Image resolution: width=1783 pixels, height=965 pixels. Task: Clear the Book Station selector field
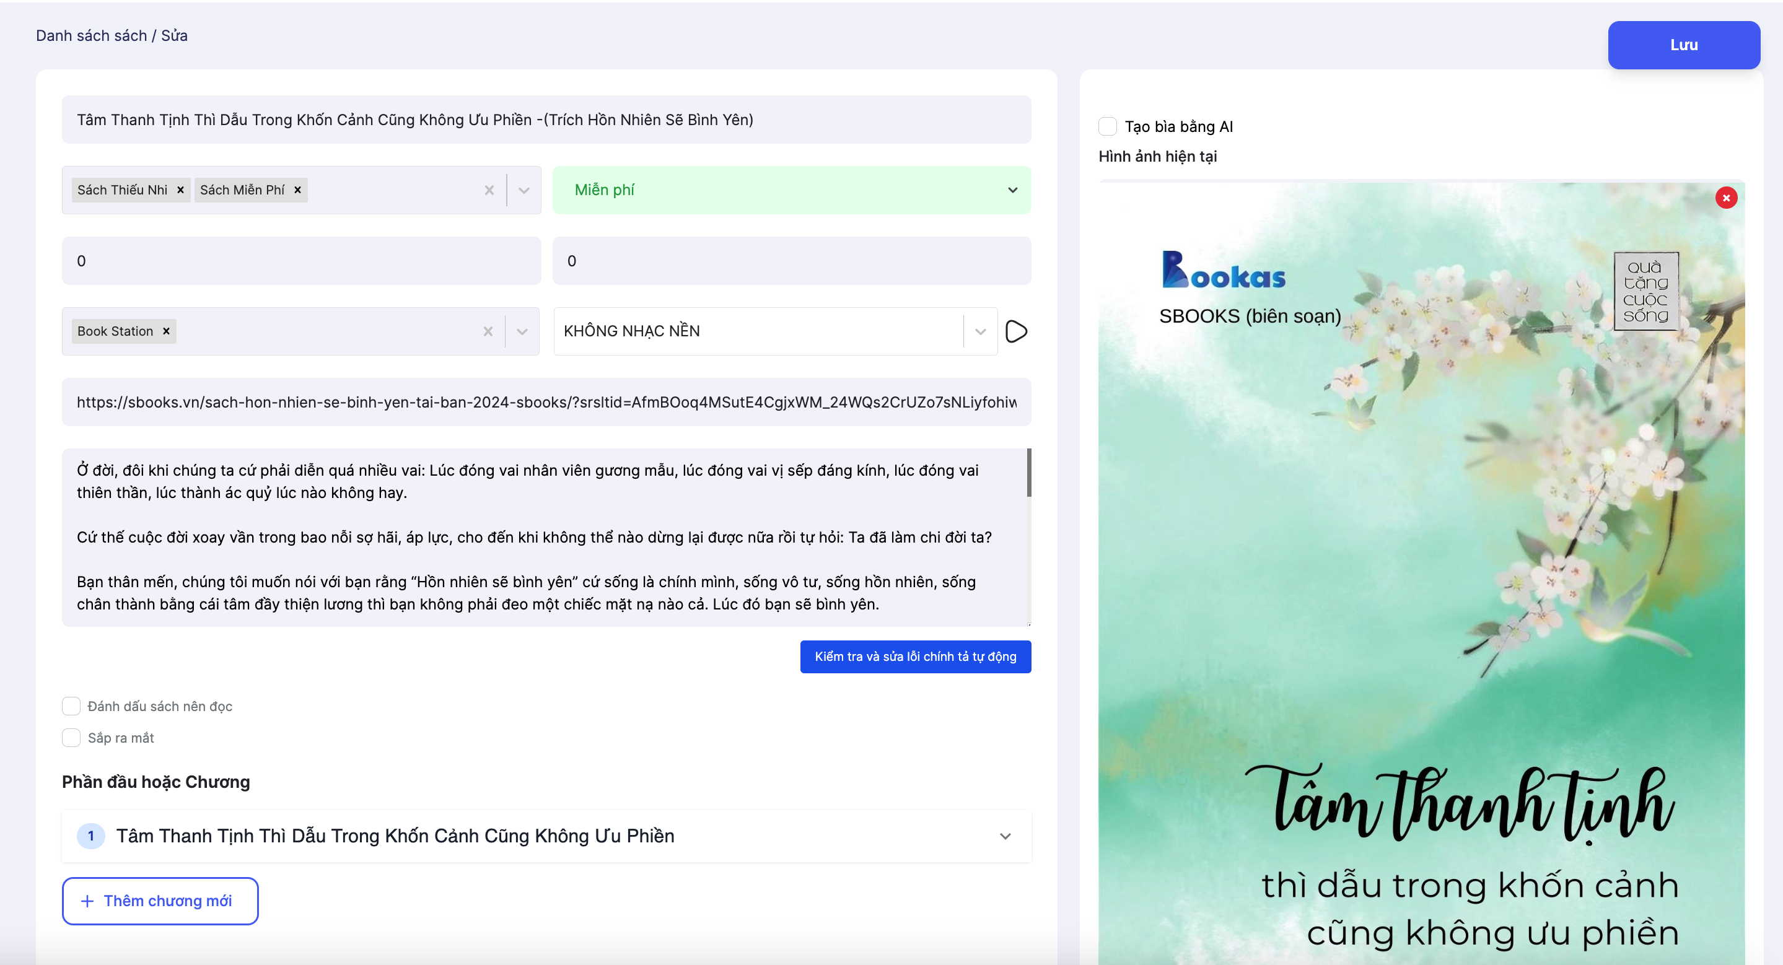click(x=488, y=331)
